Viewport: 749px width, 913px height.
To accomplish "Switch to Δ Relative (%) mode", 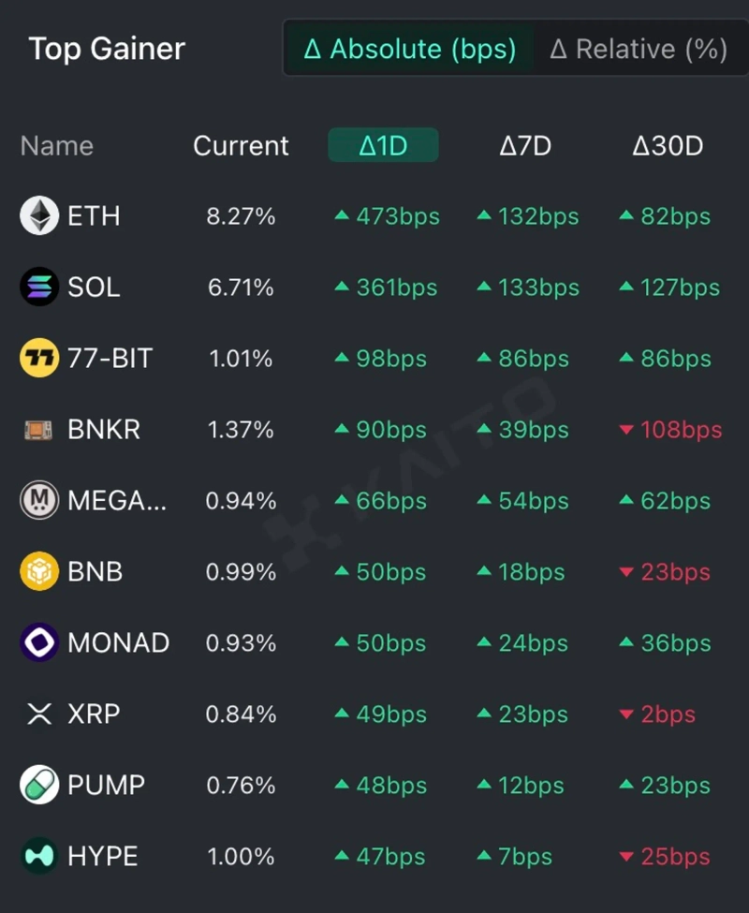I will click(x=639, y=49).
